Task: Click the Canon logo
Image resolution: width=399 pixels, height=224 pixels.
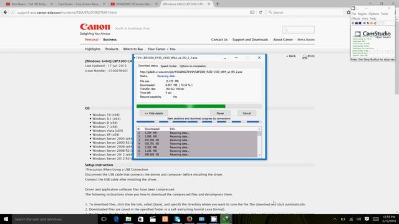Action: click(x=95, y=27)
